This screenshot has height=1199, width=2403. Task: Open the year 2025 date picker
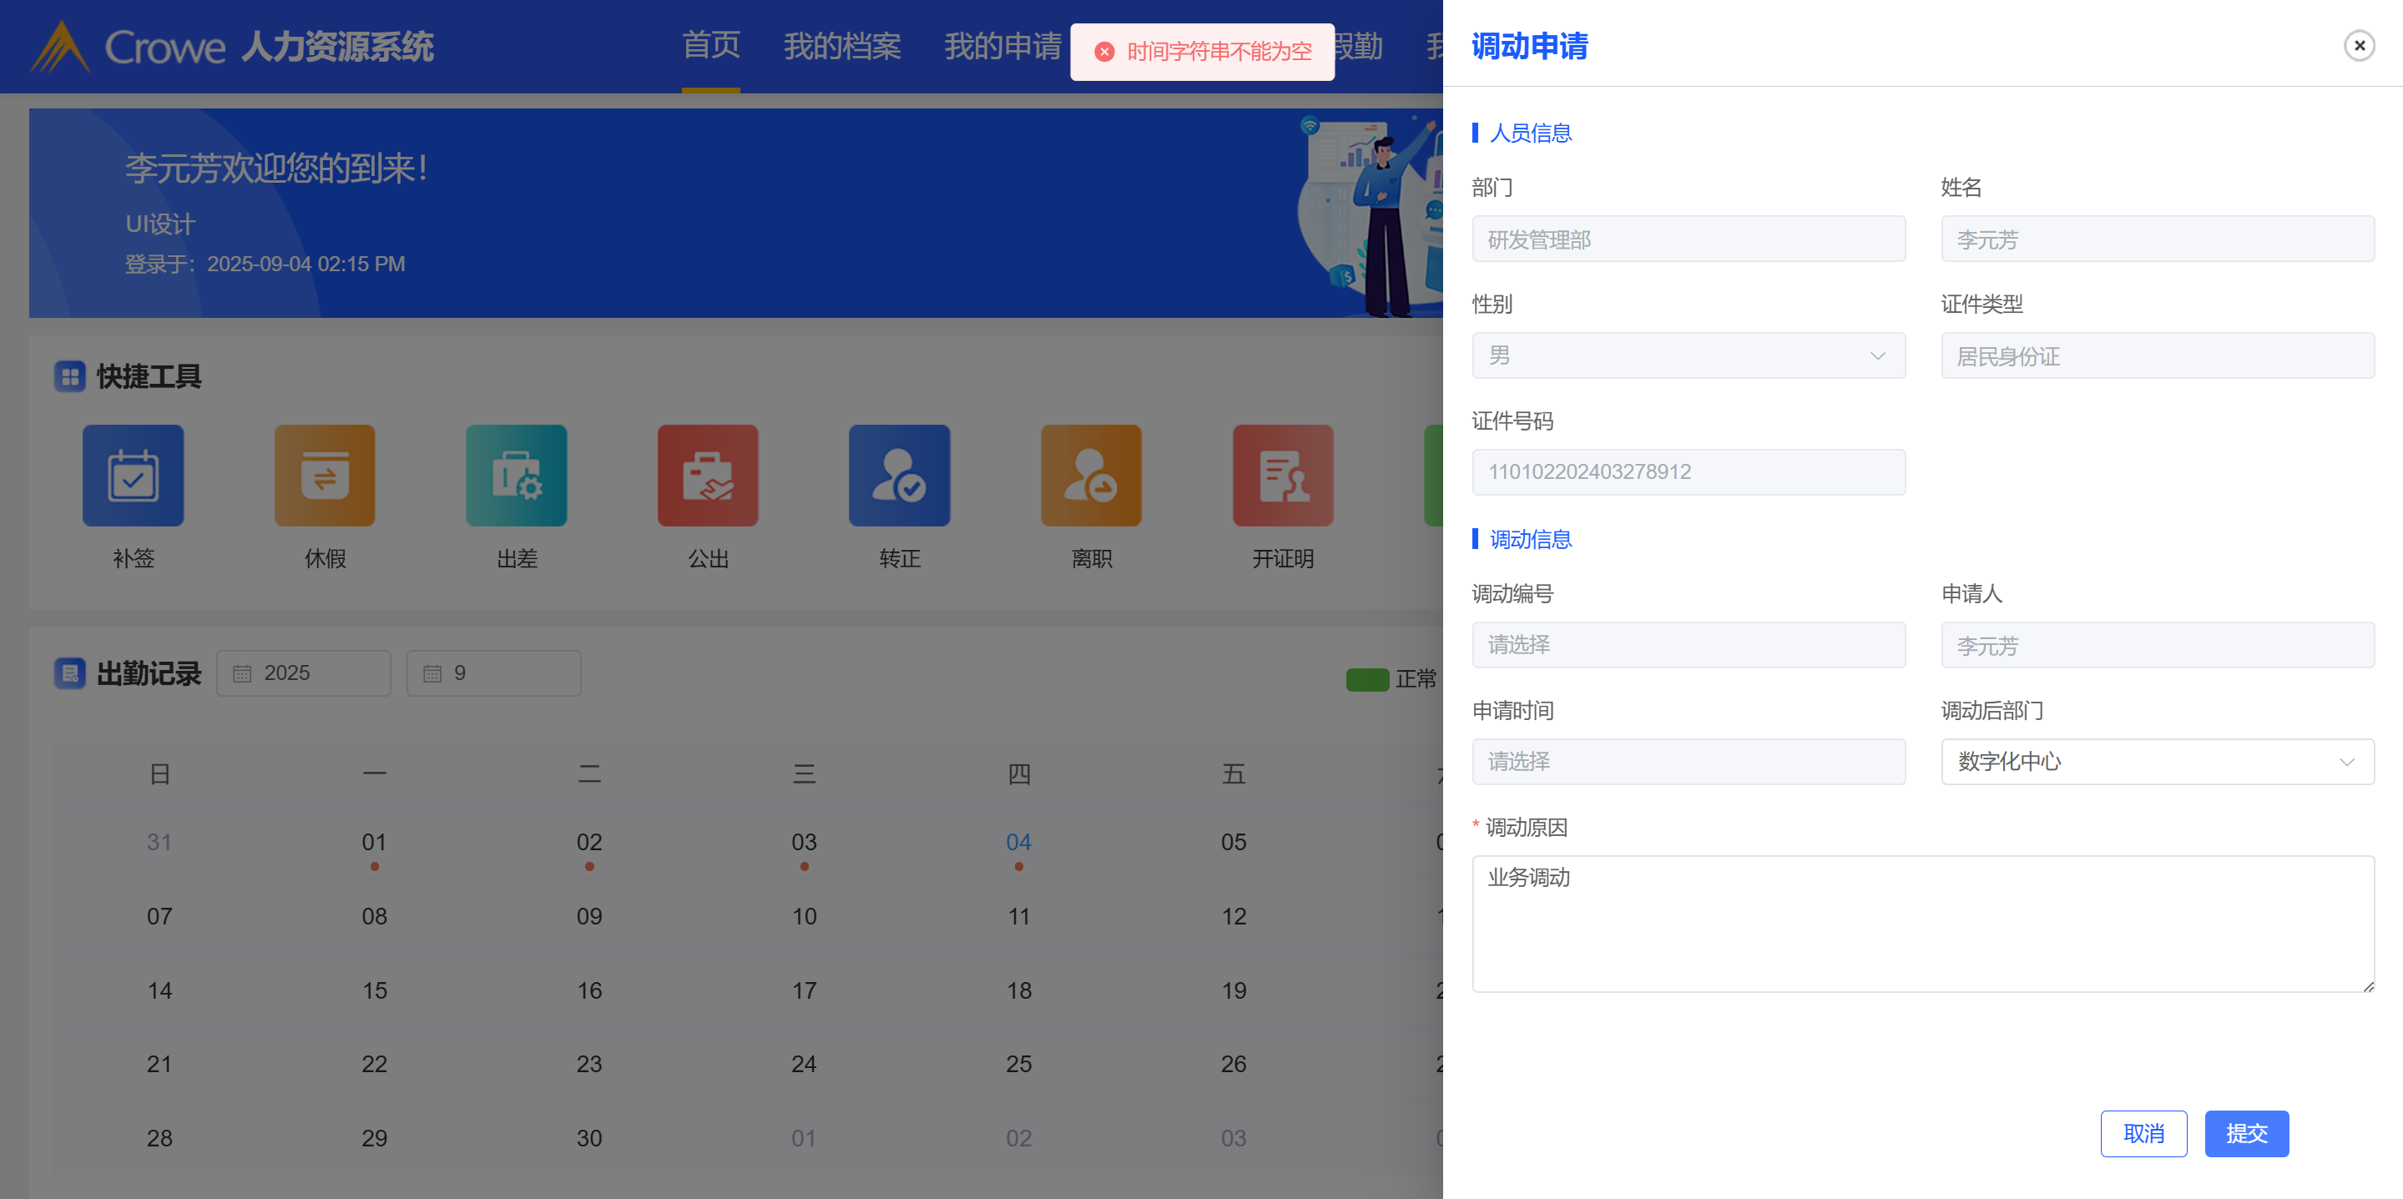303,673
